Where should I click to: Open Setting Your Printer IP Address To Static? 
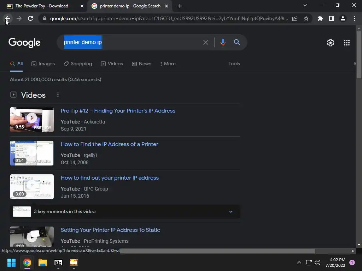[110, 230]
